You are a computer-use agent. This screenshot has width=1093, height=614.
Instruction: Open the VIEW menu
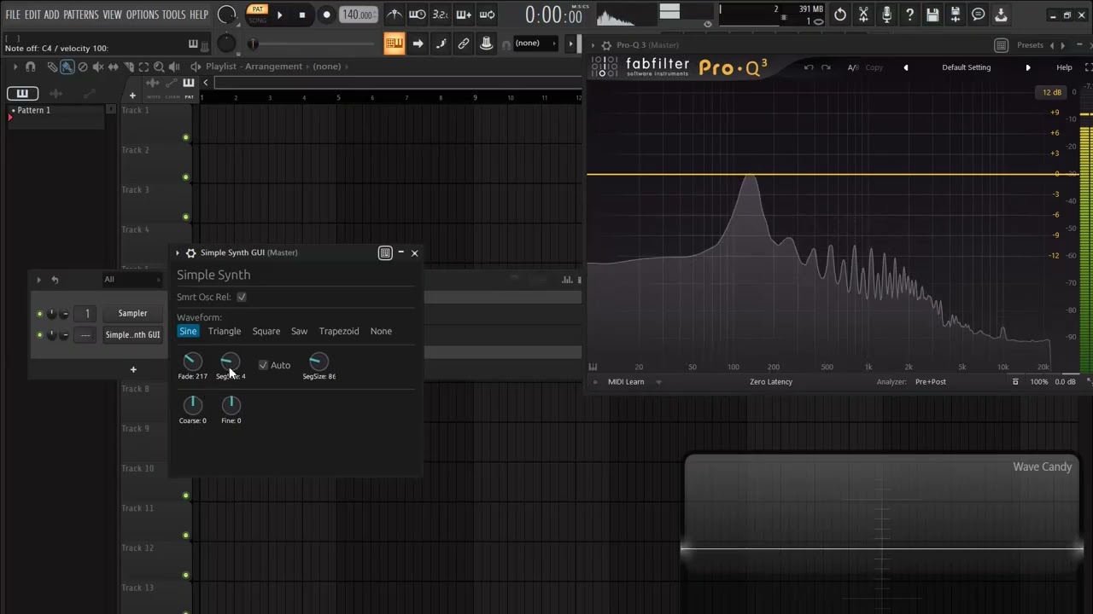tap(112, 14)
